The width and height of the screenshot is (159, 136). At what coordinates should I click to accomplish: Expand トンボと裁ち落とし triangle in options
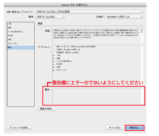54,61
